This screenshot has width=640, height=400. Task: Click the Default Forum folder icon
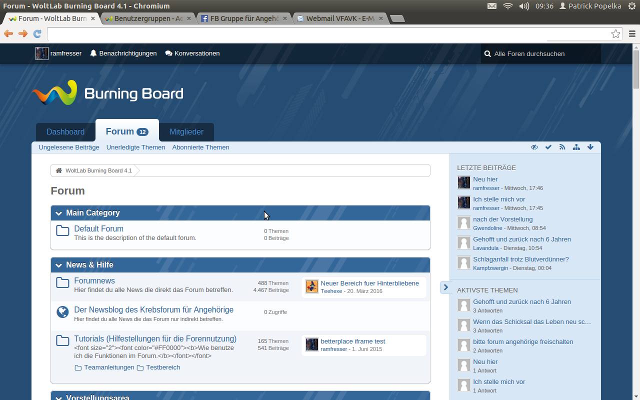point(62,230)
